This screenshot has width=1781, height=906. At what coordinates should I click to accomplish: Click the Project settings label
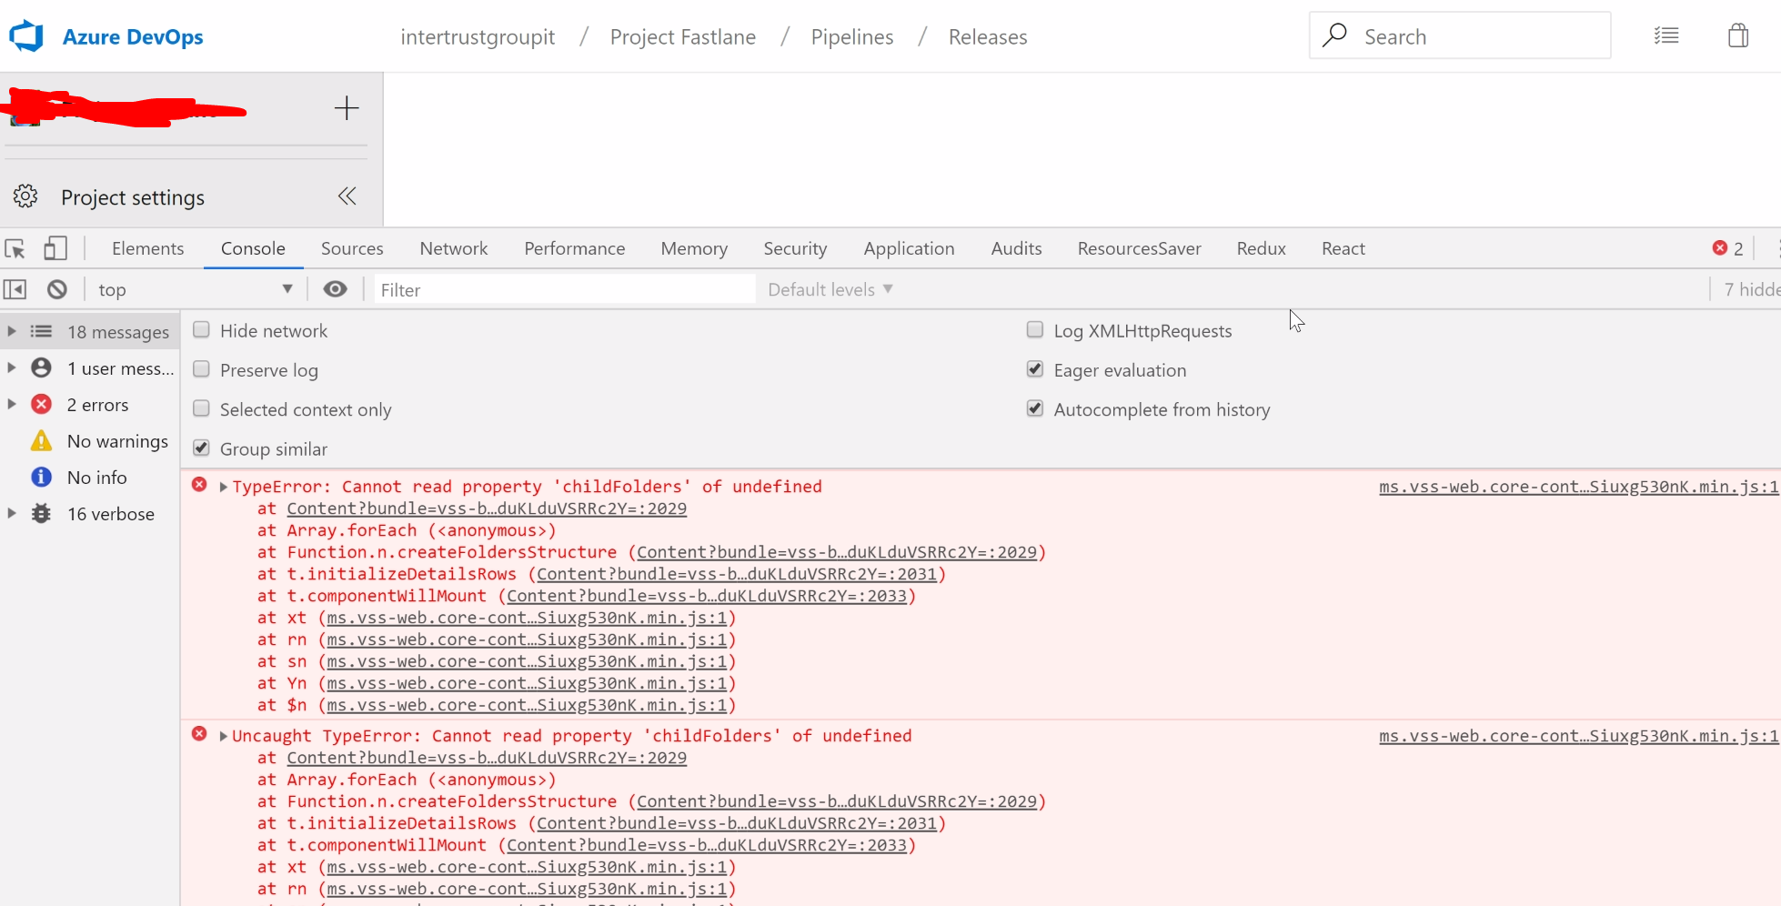133,197
